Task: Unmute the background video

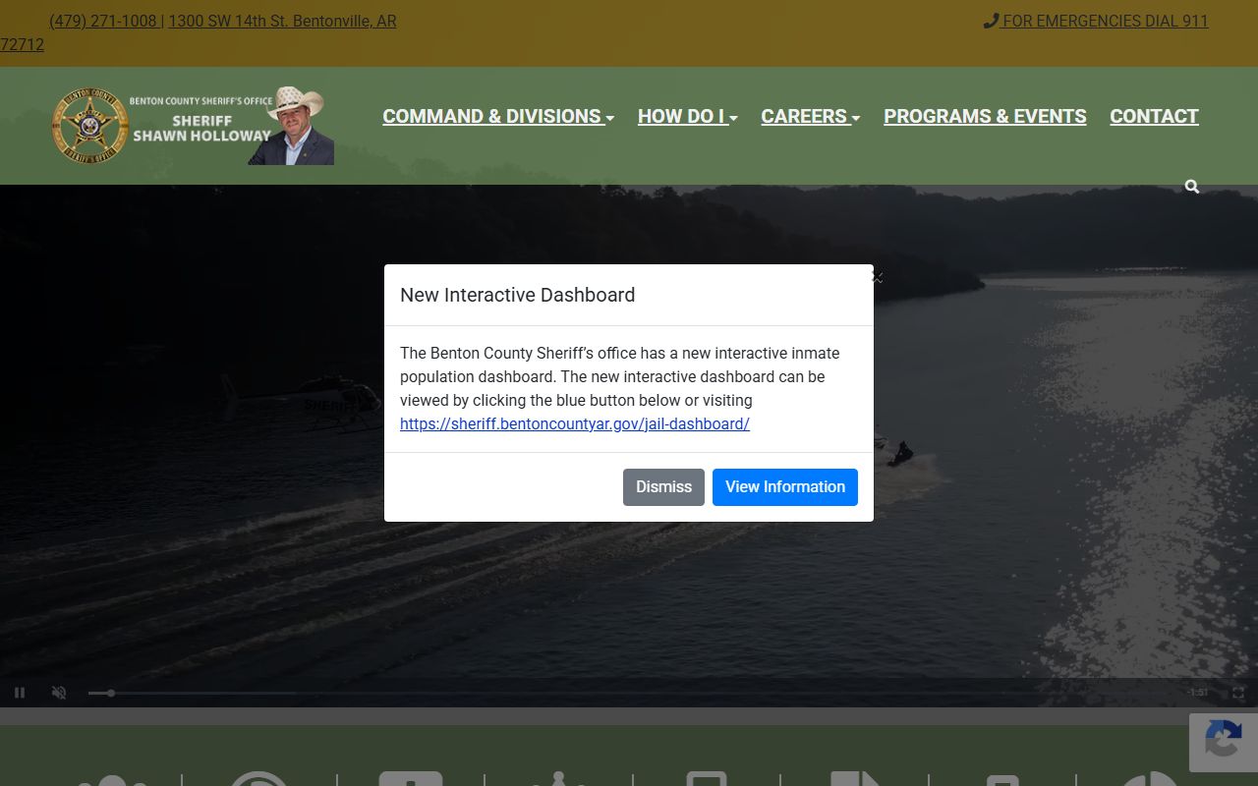Action: [59, 693]
